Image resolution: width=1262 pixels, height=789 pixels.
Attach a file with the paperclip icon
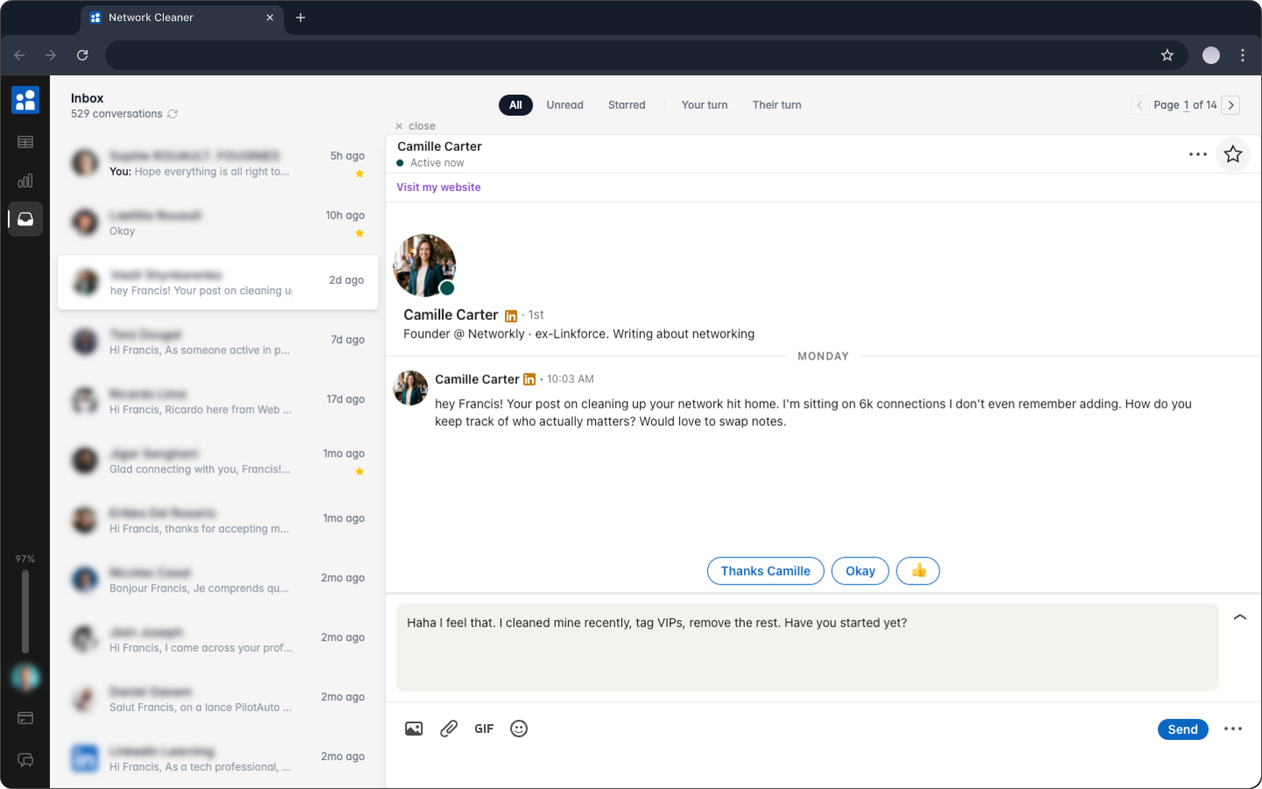[x=449, y=729]
